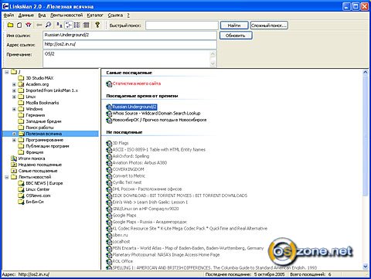Open the Файл menu
This screenshot has width=371, height=279.
pos(9,15)
